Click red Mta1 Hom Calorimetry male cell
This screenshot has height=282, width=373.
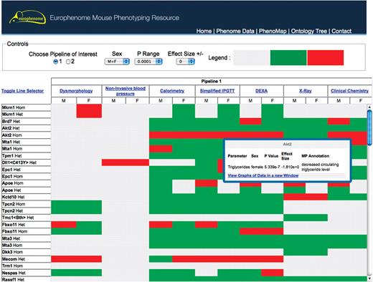pyautogui.click(x=161, y=149)
